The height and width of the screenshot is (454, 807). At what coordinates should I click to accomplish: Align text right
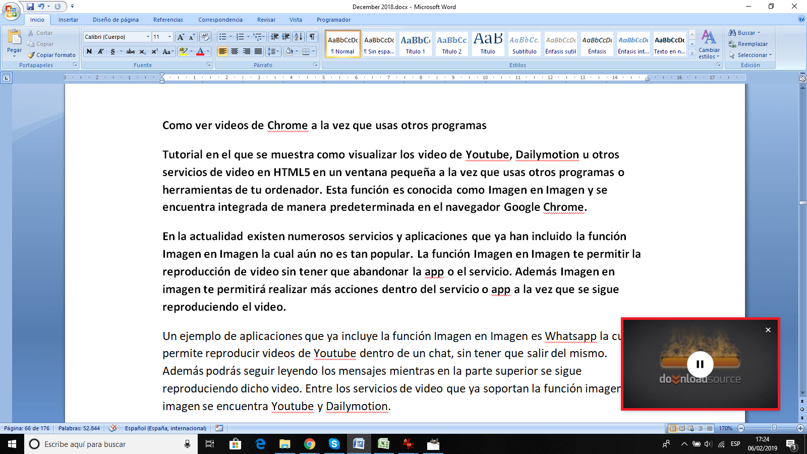[247, 51]
